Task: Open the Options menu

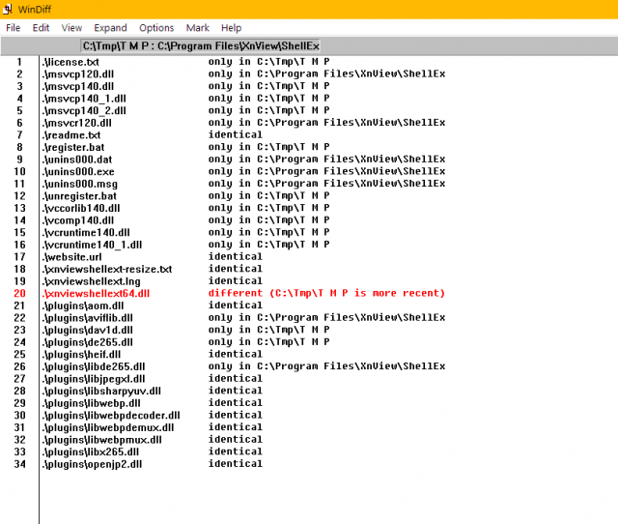Action: 156,28
